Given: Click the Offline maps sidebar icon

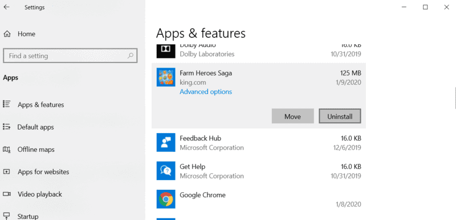Looking at the screenshot, I should coord(7,150).
